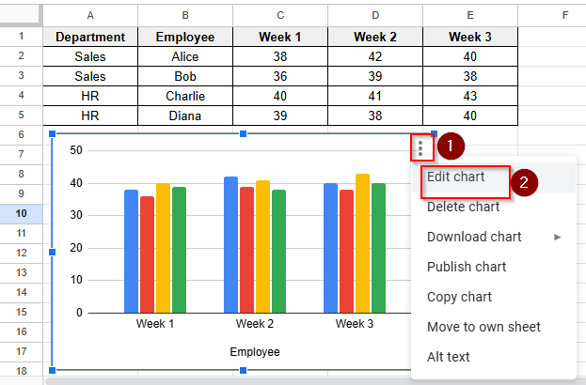Viewport: 586px width, 385px height.
Task: Open Alt text option
Action: 494,357
